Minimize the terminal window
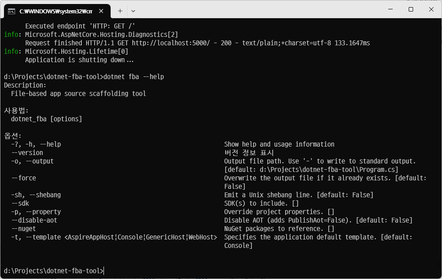Viewport: 442px width, 279px height. coord(390,9)
